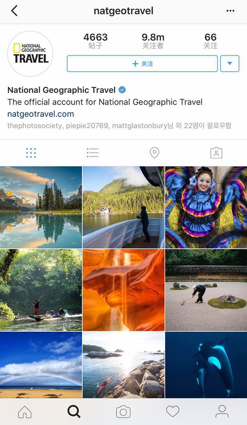The image size is (247, 425).
Task: Open the orange canyon photo
Action: 123,290
